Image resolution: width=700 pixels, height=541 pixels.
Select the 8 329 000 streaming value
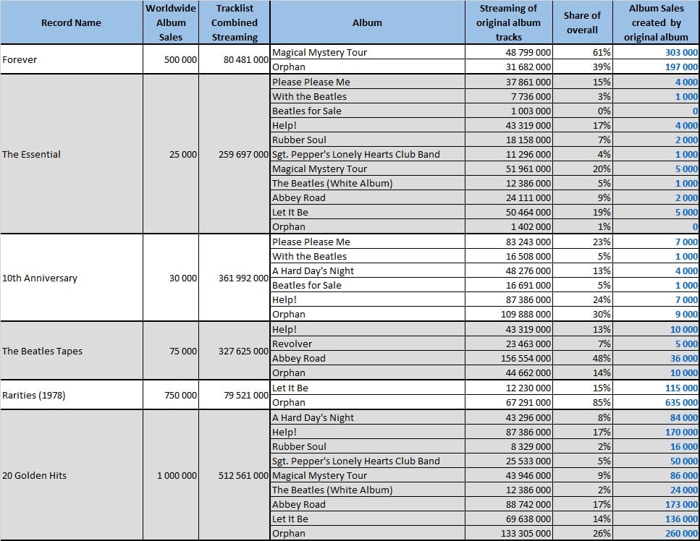[508, 446]
